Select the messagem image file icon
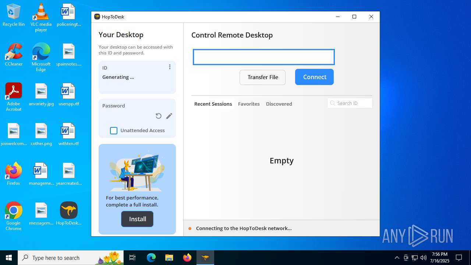Viewport: 471px width, 265px height. tap(41, 214)
